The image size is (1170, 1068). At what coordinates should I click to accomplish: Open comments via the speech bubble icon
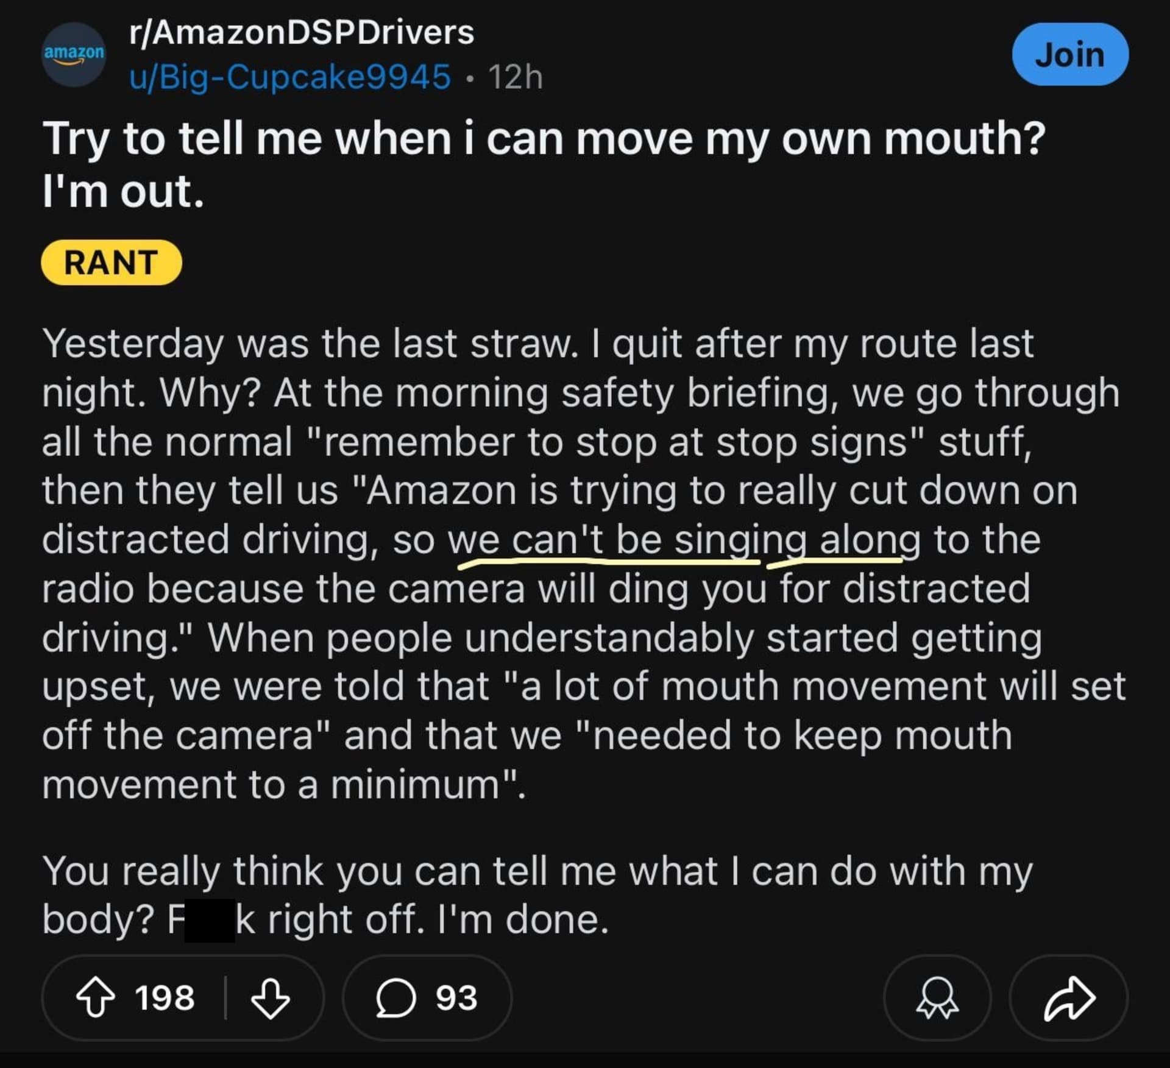(395, 998)
